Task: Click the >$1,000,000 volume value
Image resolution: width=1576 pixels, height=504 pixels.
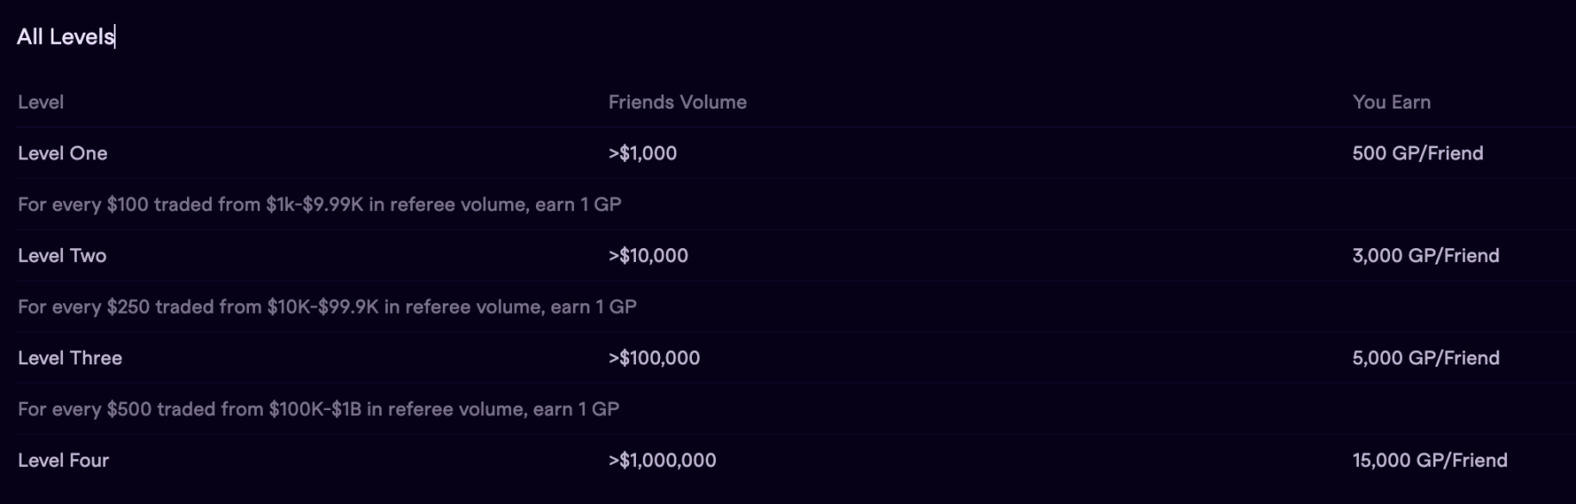Action: (x=662, y=461)
